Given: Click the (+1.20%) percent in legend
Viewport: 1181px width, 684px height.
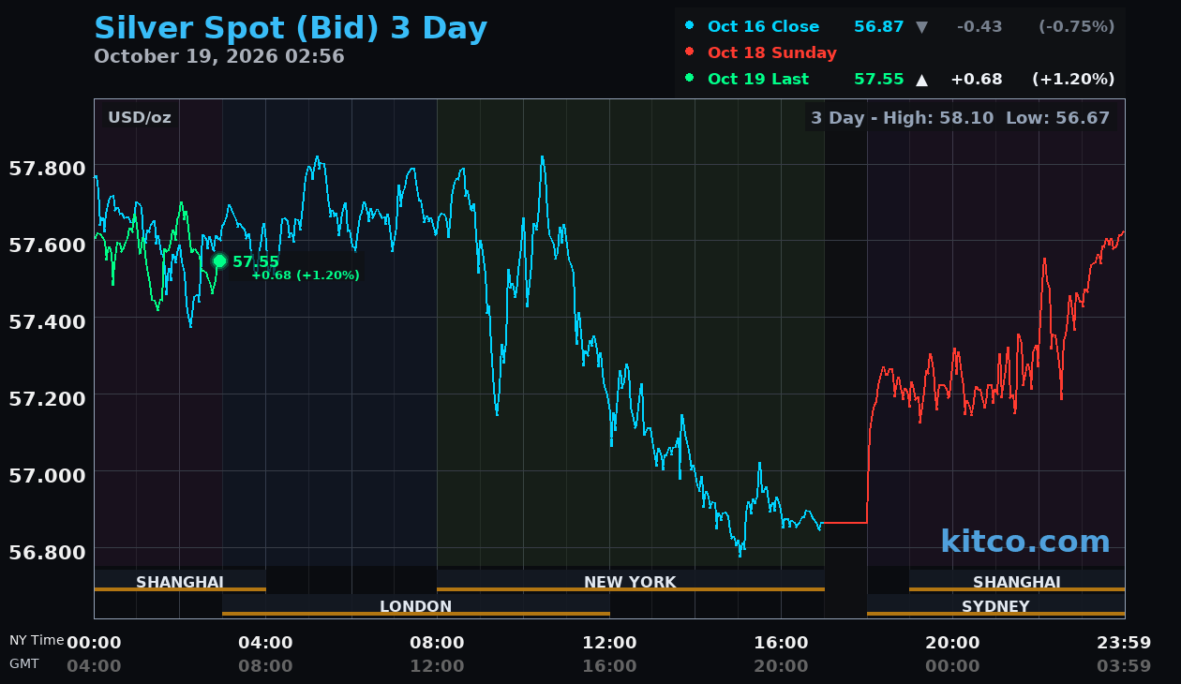Looking at the screenshot, I should 1073,79.
